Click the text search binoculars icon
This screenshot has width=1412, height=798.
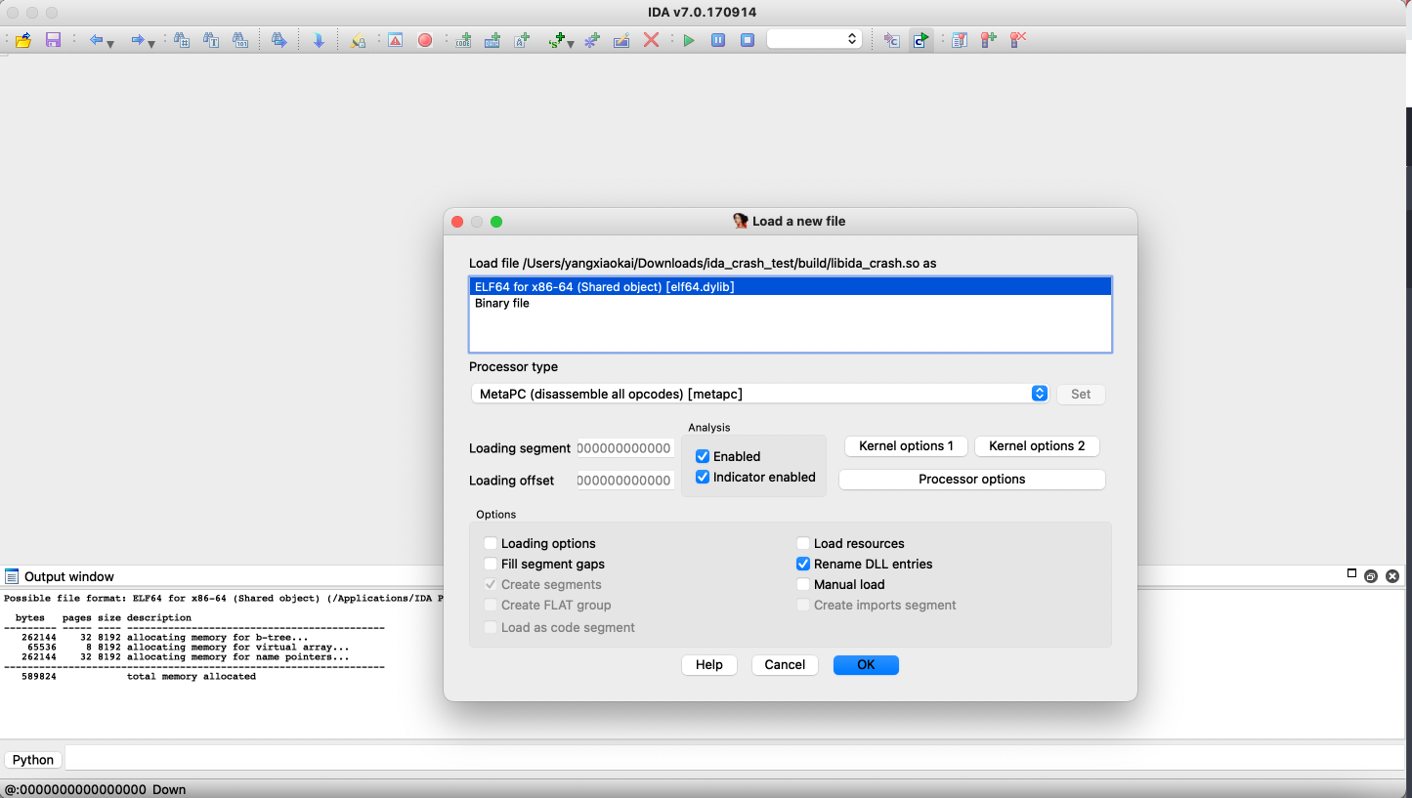tap(211, 40)
